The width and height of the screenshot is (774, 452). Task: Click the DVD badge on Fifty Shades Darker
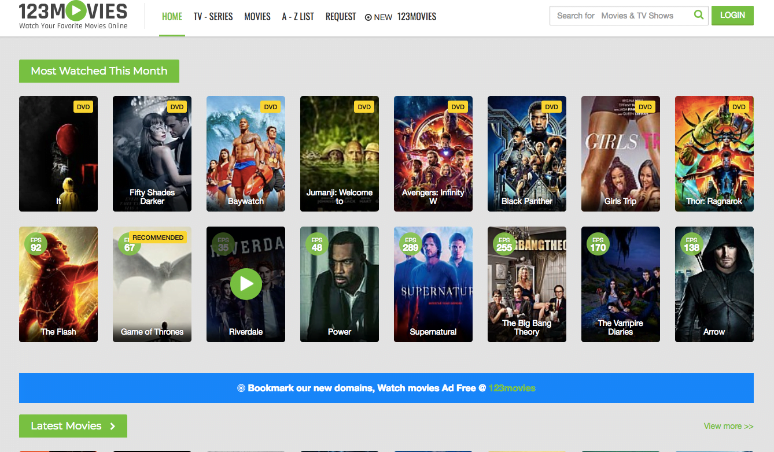tap(177, 107)
